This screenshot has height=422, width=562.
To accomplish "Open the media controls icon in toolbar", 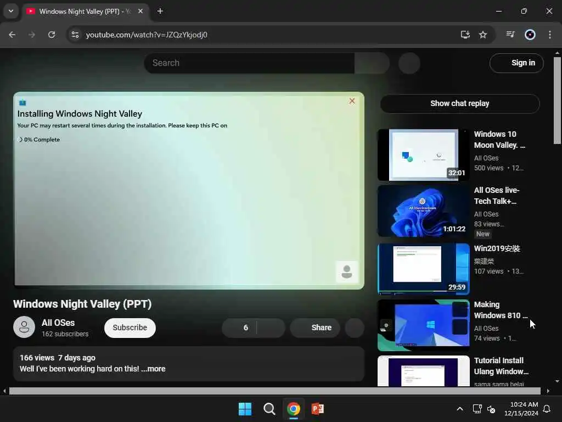I will pyautogui.click(x=510, y=35).
